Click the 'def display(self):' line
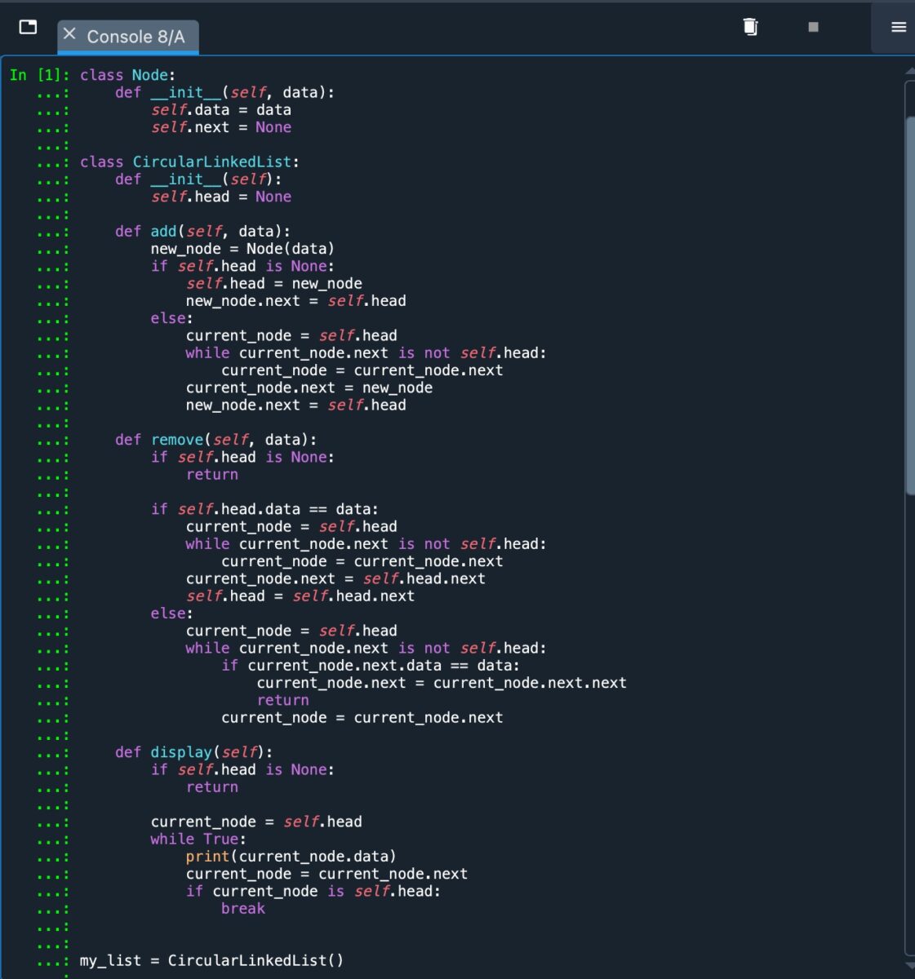The width and height of the screenshot is (915, 979). pyautogui.click(x=193, y=752)
